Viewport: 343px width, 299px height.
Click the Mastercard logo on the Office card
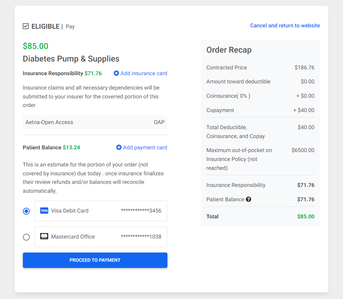point(44,236)
